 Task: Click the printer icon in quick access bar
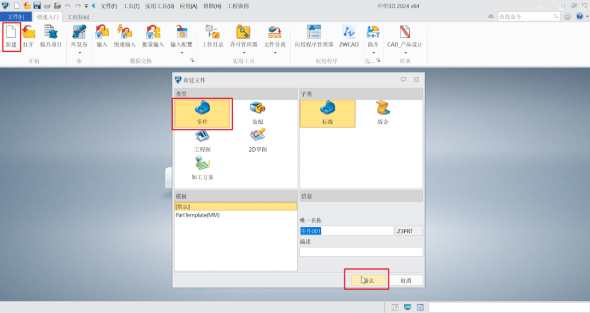click(47, 5)
